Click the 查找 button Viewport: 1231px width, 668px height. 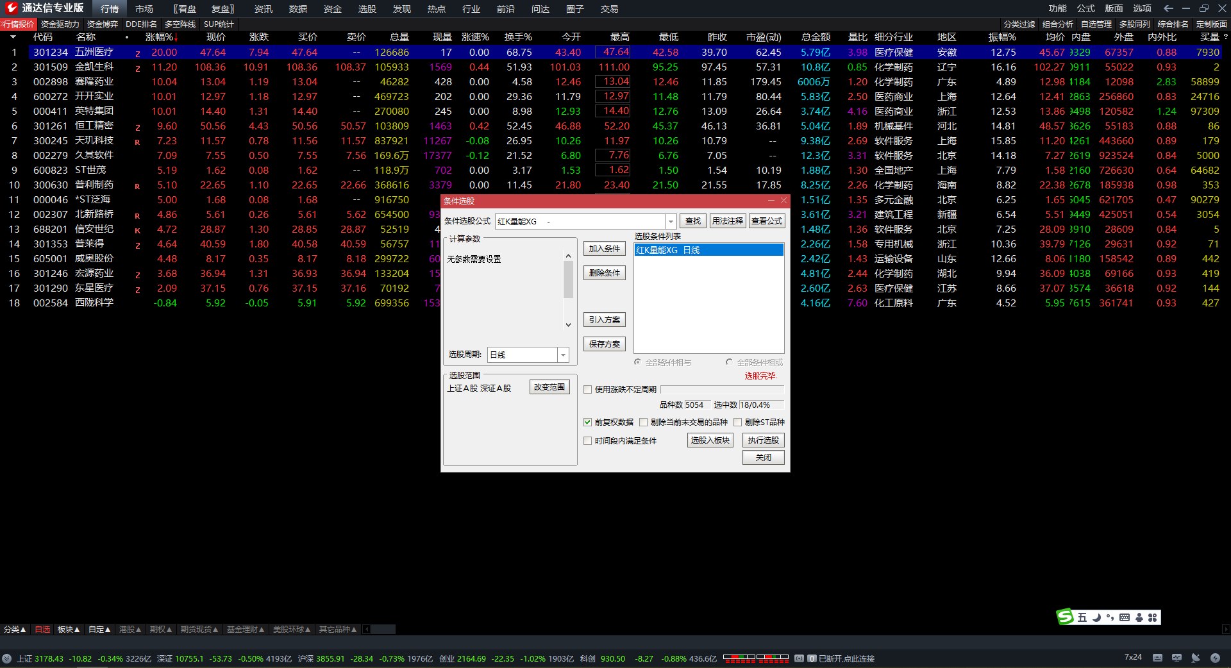pos(693,221)
